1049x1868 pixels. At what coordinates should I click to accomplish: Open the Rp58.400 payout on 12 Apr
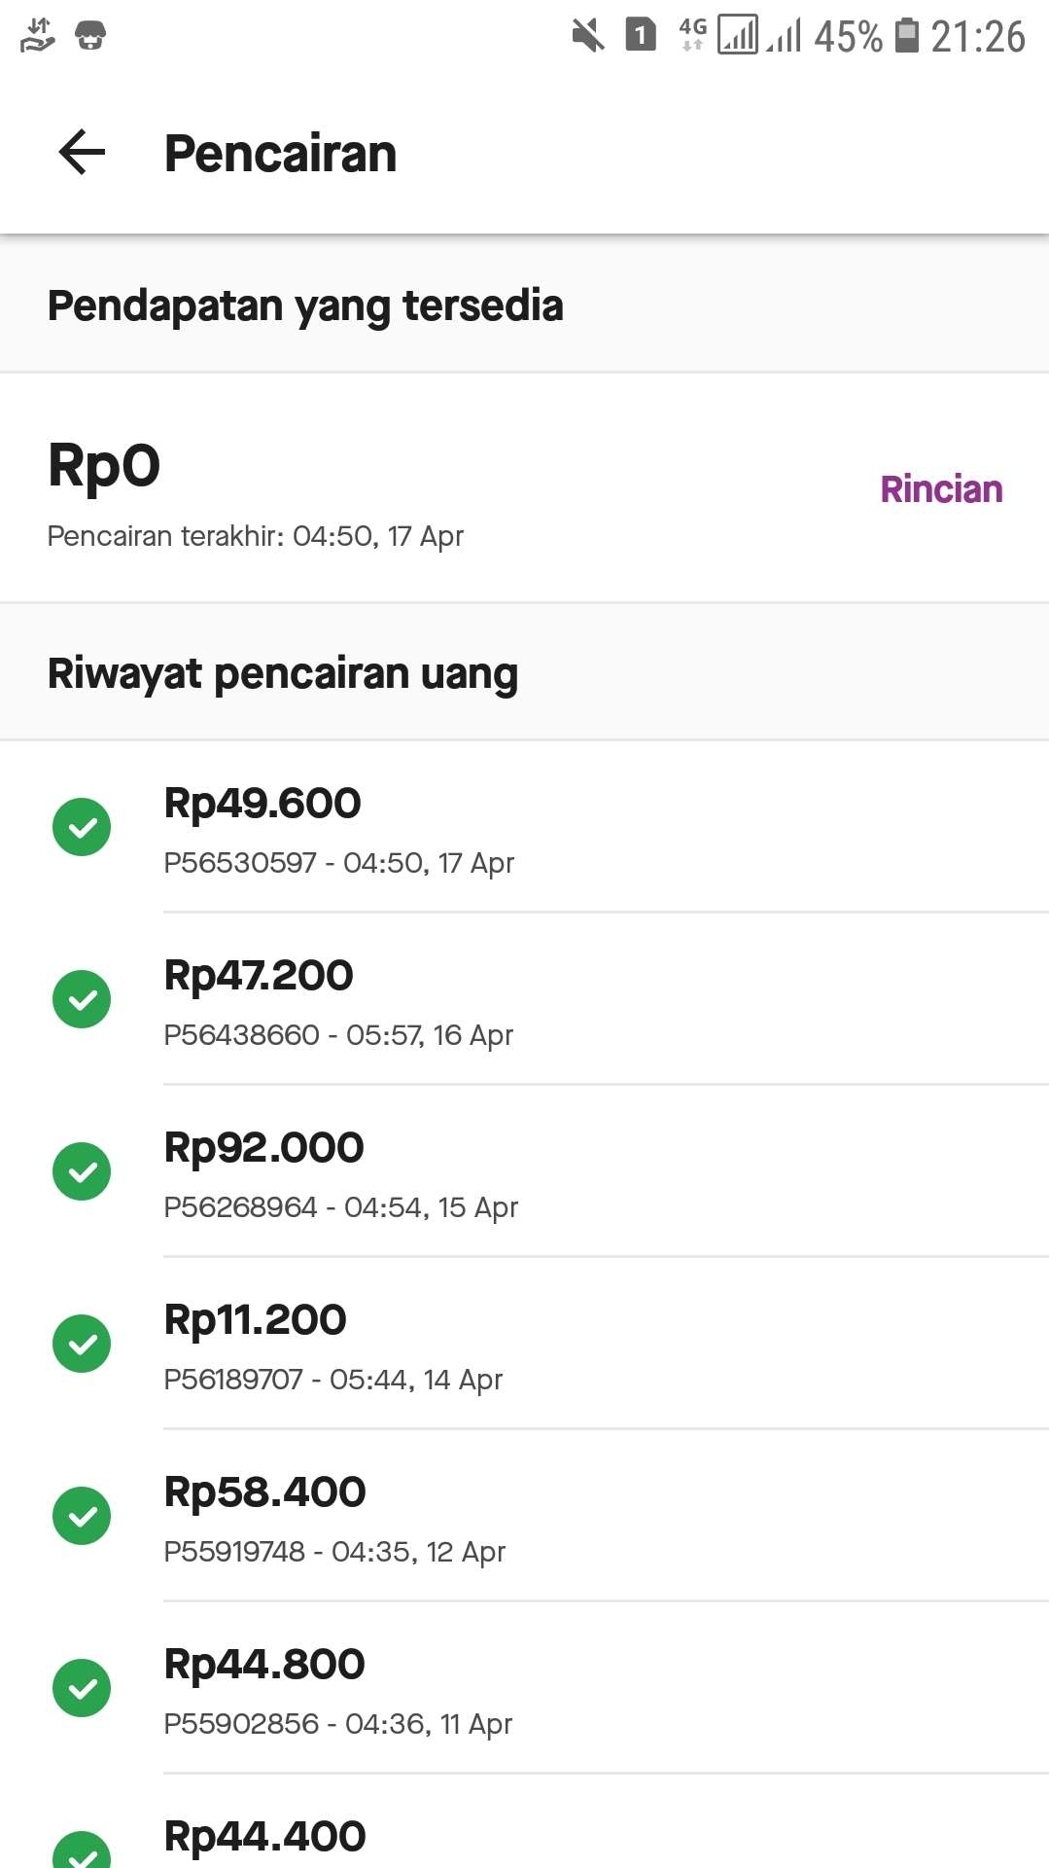coord(525,1516)
